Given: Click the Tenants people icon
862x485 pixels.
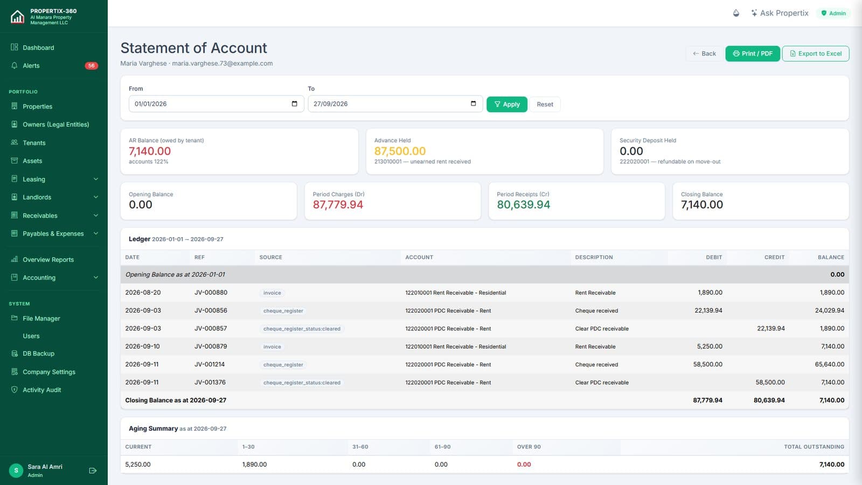Looking at the screenshot, I should point(15,143).
